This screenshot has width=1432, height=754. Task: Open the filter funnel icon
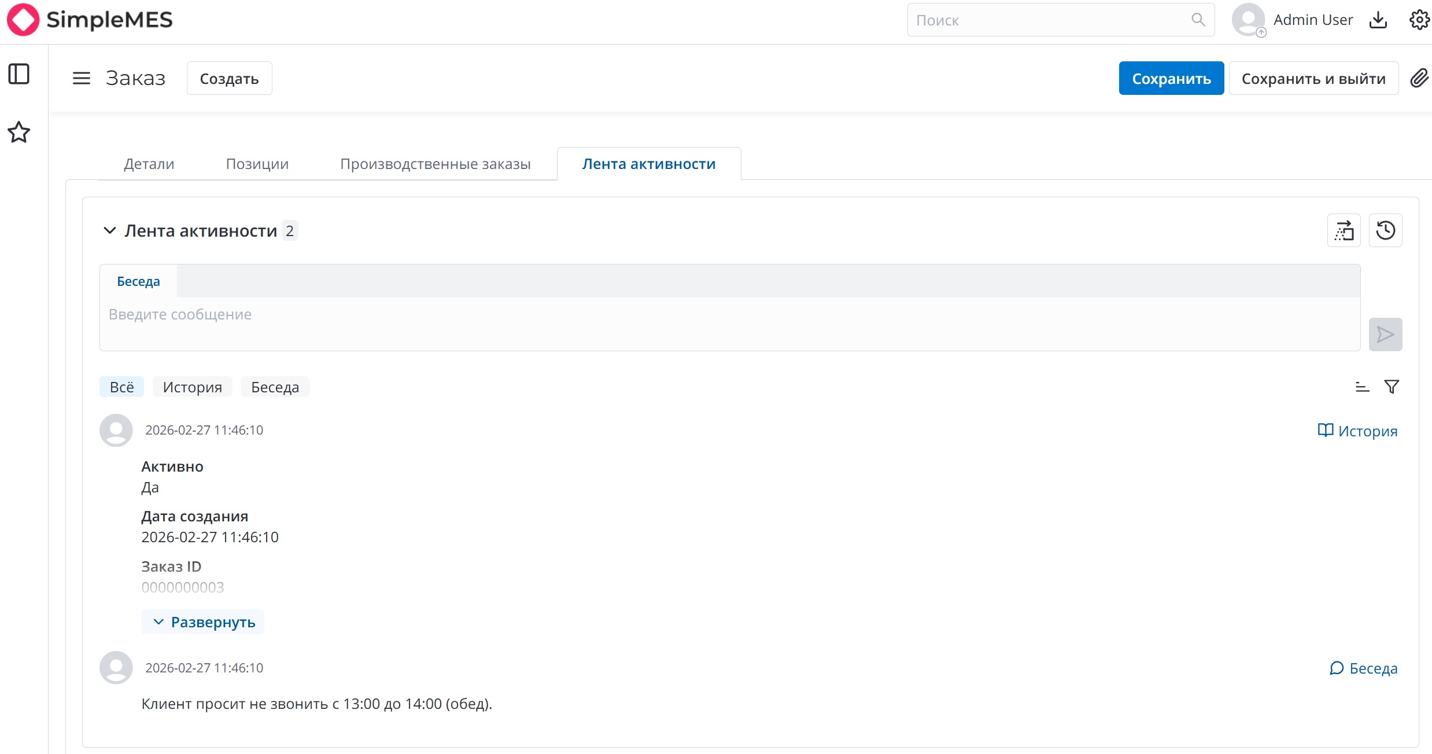(1392, 387)
